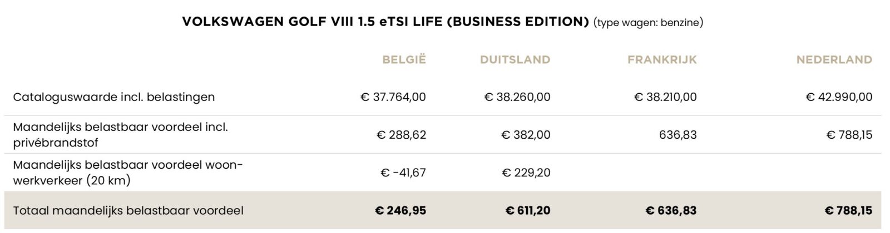Click the België catalogue value € 37.764,00

(393, 97)
